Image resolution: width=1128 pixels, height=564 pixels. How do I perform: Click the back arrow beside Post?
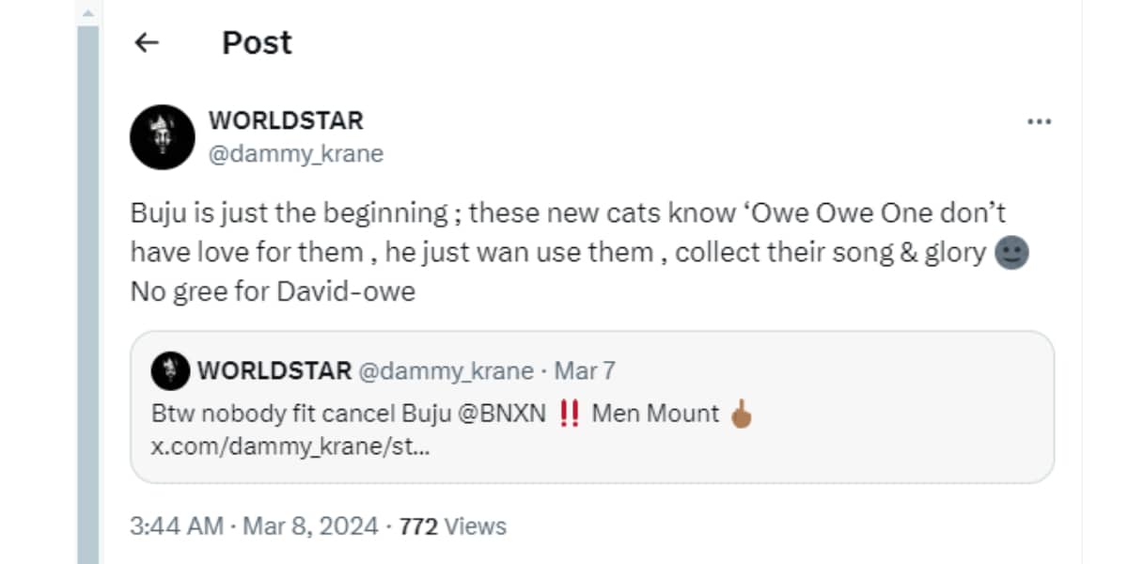147,42
